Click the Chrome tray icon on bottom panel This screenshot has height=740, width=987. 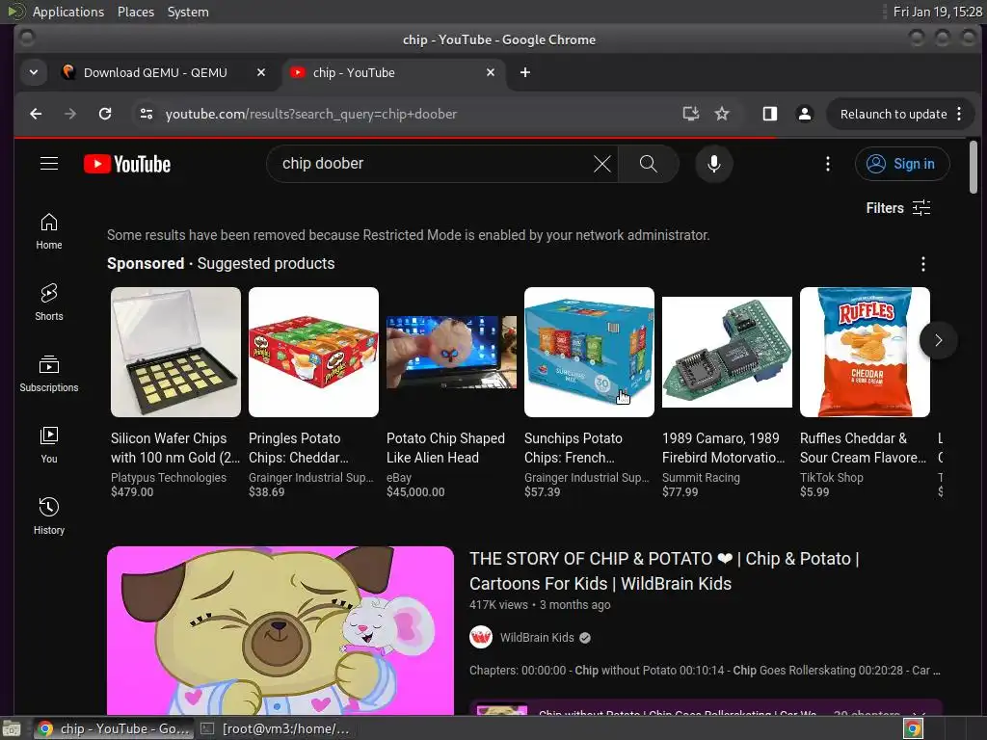point(913,728)
